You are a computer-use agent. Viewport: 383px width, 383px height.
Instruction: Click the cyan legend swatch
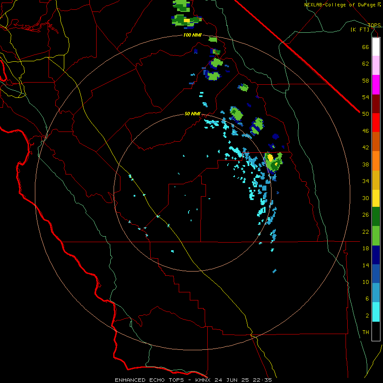376,312
